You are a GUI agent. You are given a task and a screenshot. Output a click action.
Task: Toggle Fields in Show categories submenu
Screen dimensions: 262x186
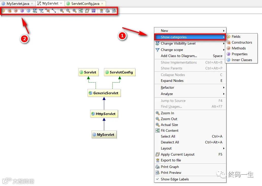241,36
